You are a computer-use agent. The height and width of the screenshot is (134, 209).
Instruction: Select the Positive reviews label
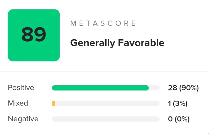click(21, 88)
